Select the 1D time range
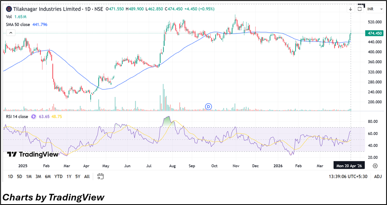Viewport: 387px width, 205px height. click(10, 176)
